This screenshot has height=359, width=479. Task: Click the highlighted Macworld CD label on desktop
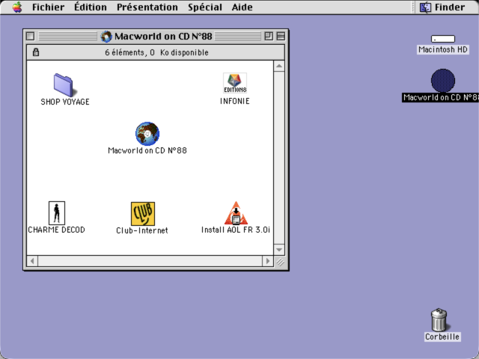440,97
